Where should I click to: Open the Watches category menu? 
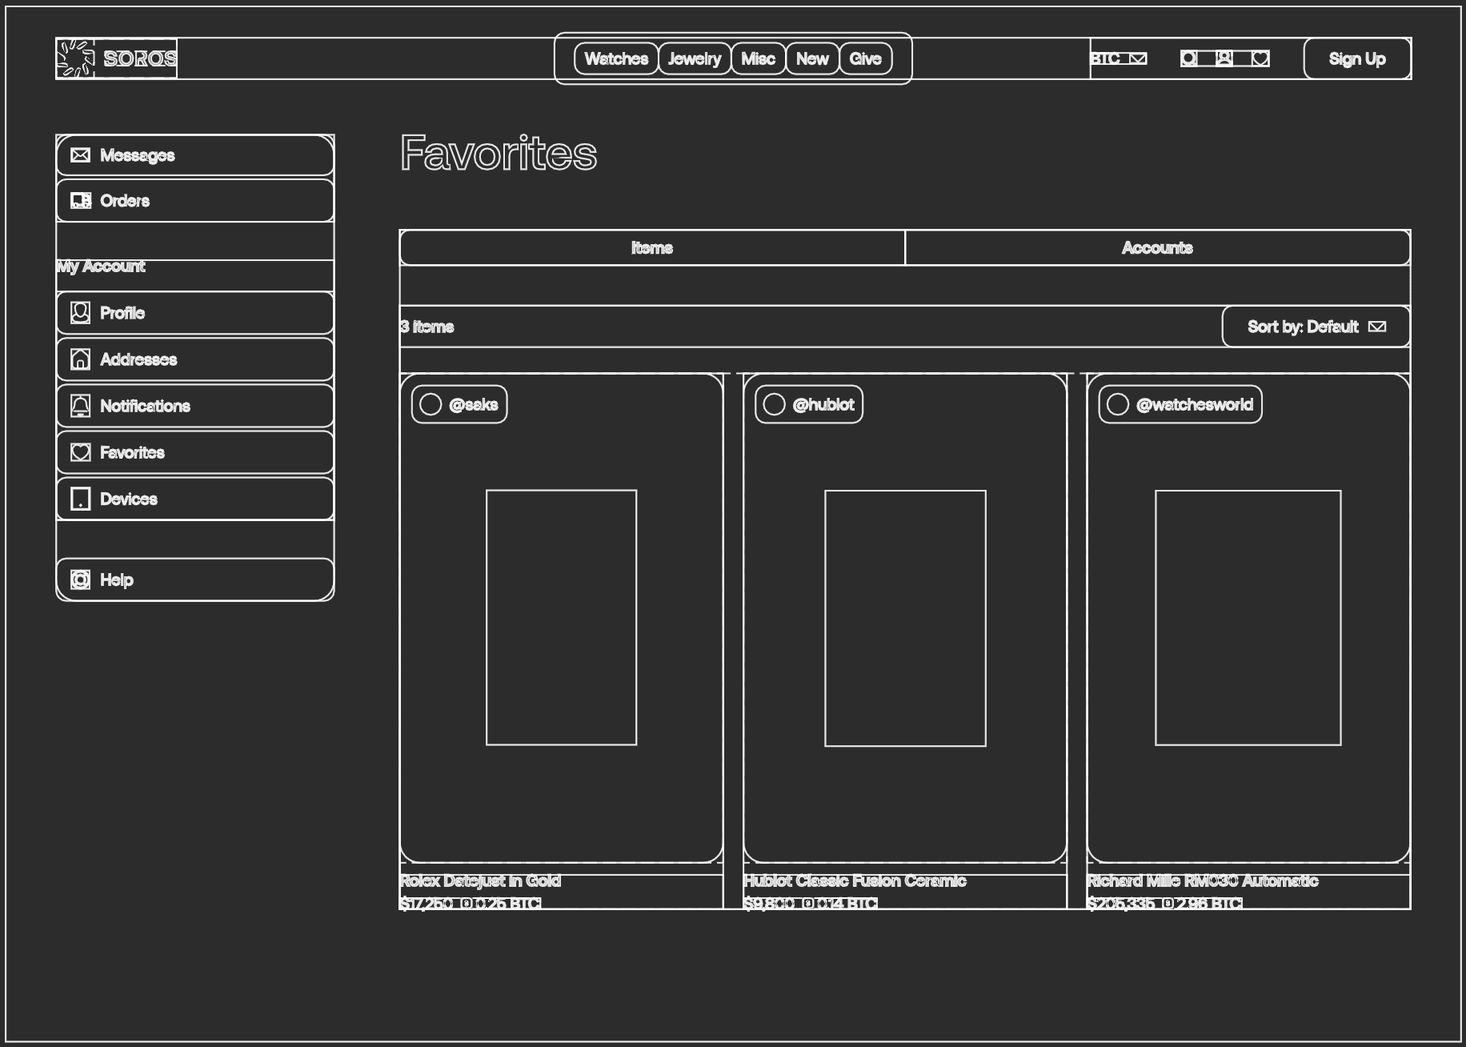click(x=616, y=58)
